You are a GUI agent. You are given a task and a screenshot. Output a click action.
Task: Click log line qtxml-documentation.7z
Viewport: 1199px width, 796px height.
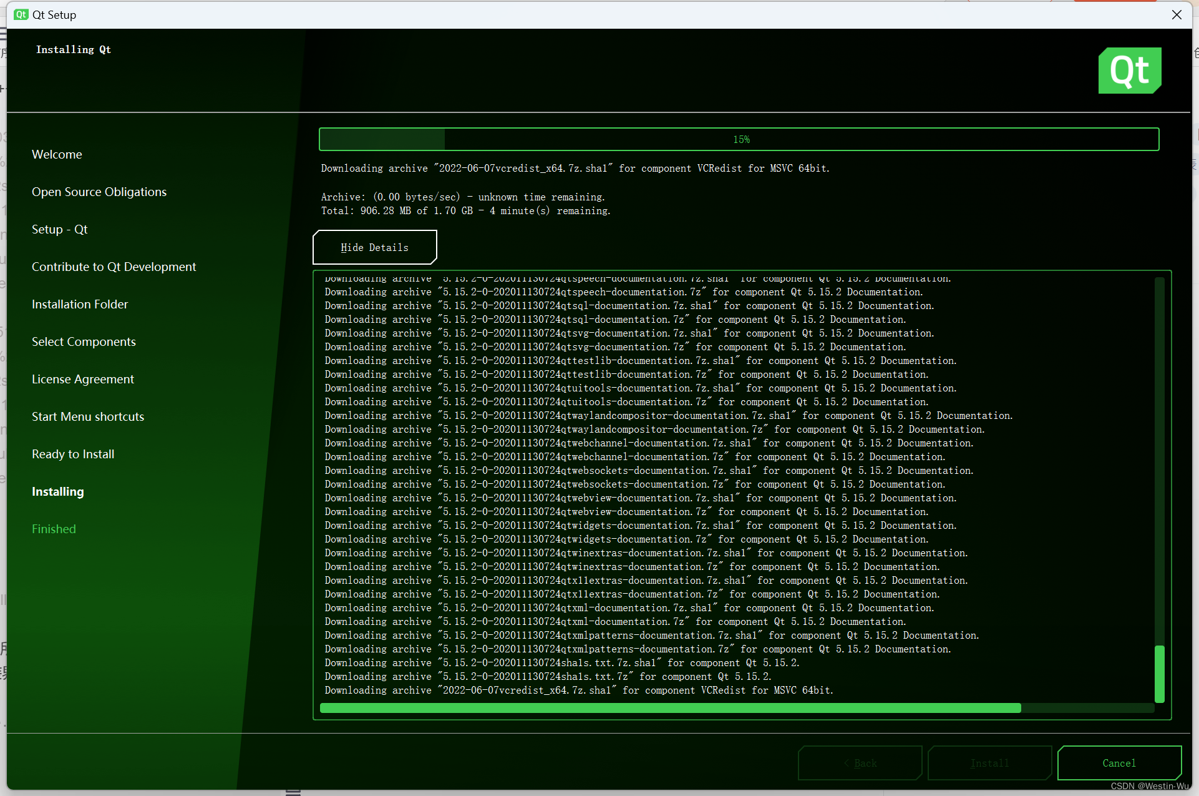coord(615,621)
